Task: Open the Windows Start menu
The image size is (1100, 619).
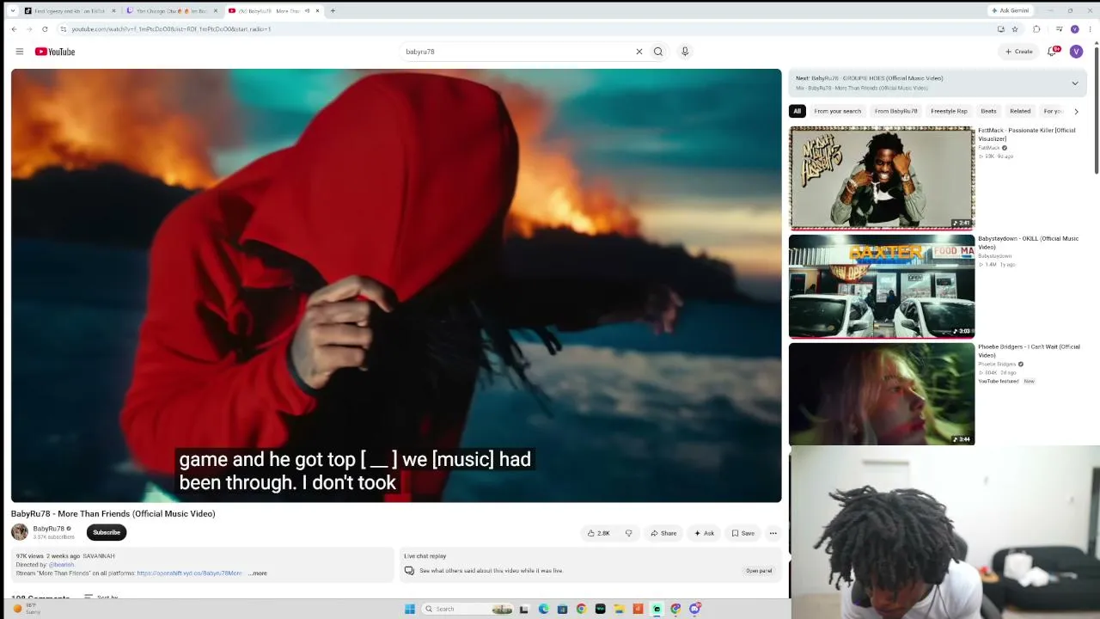Action: 410,609
